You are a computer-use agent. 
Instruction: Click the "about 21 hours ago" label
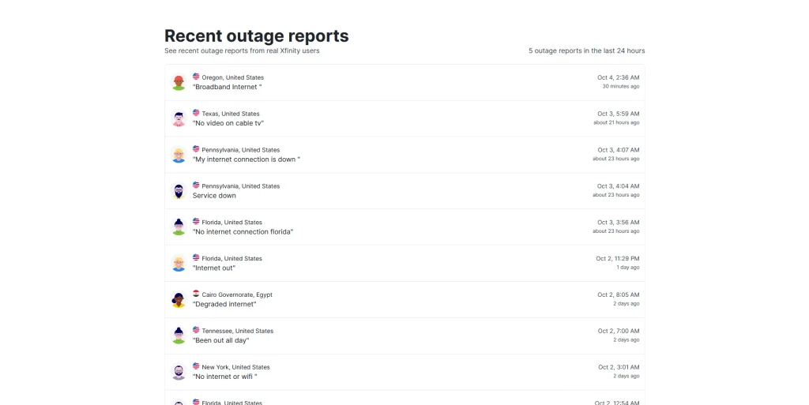point(616,122)
